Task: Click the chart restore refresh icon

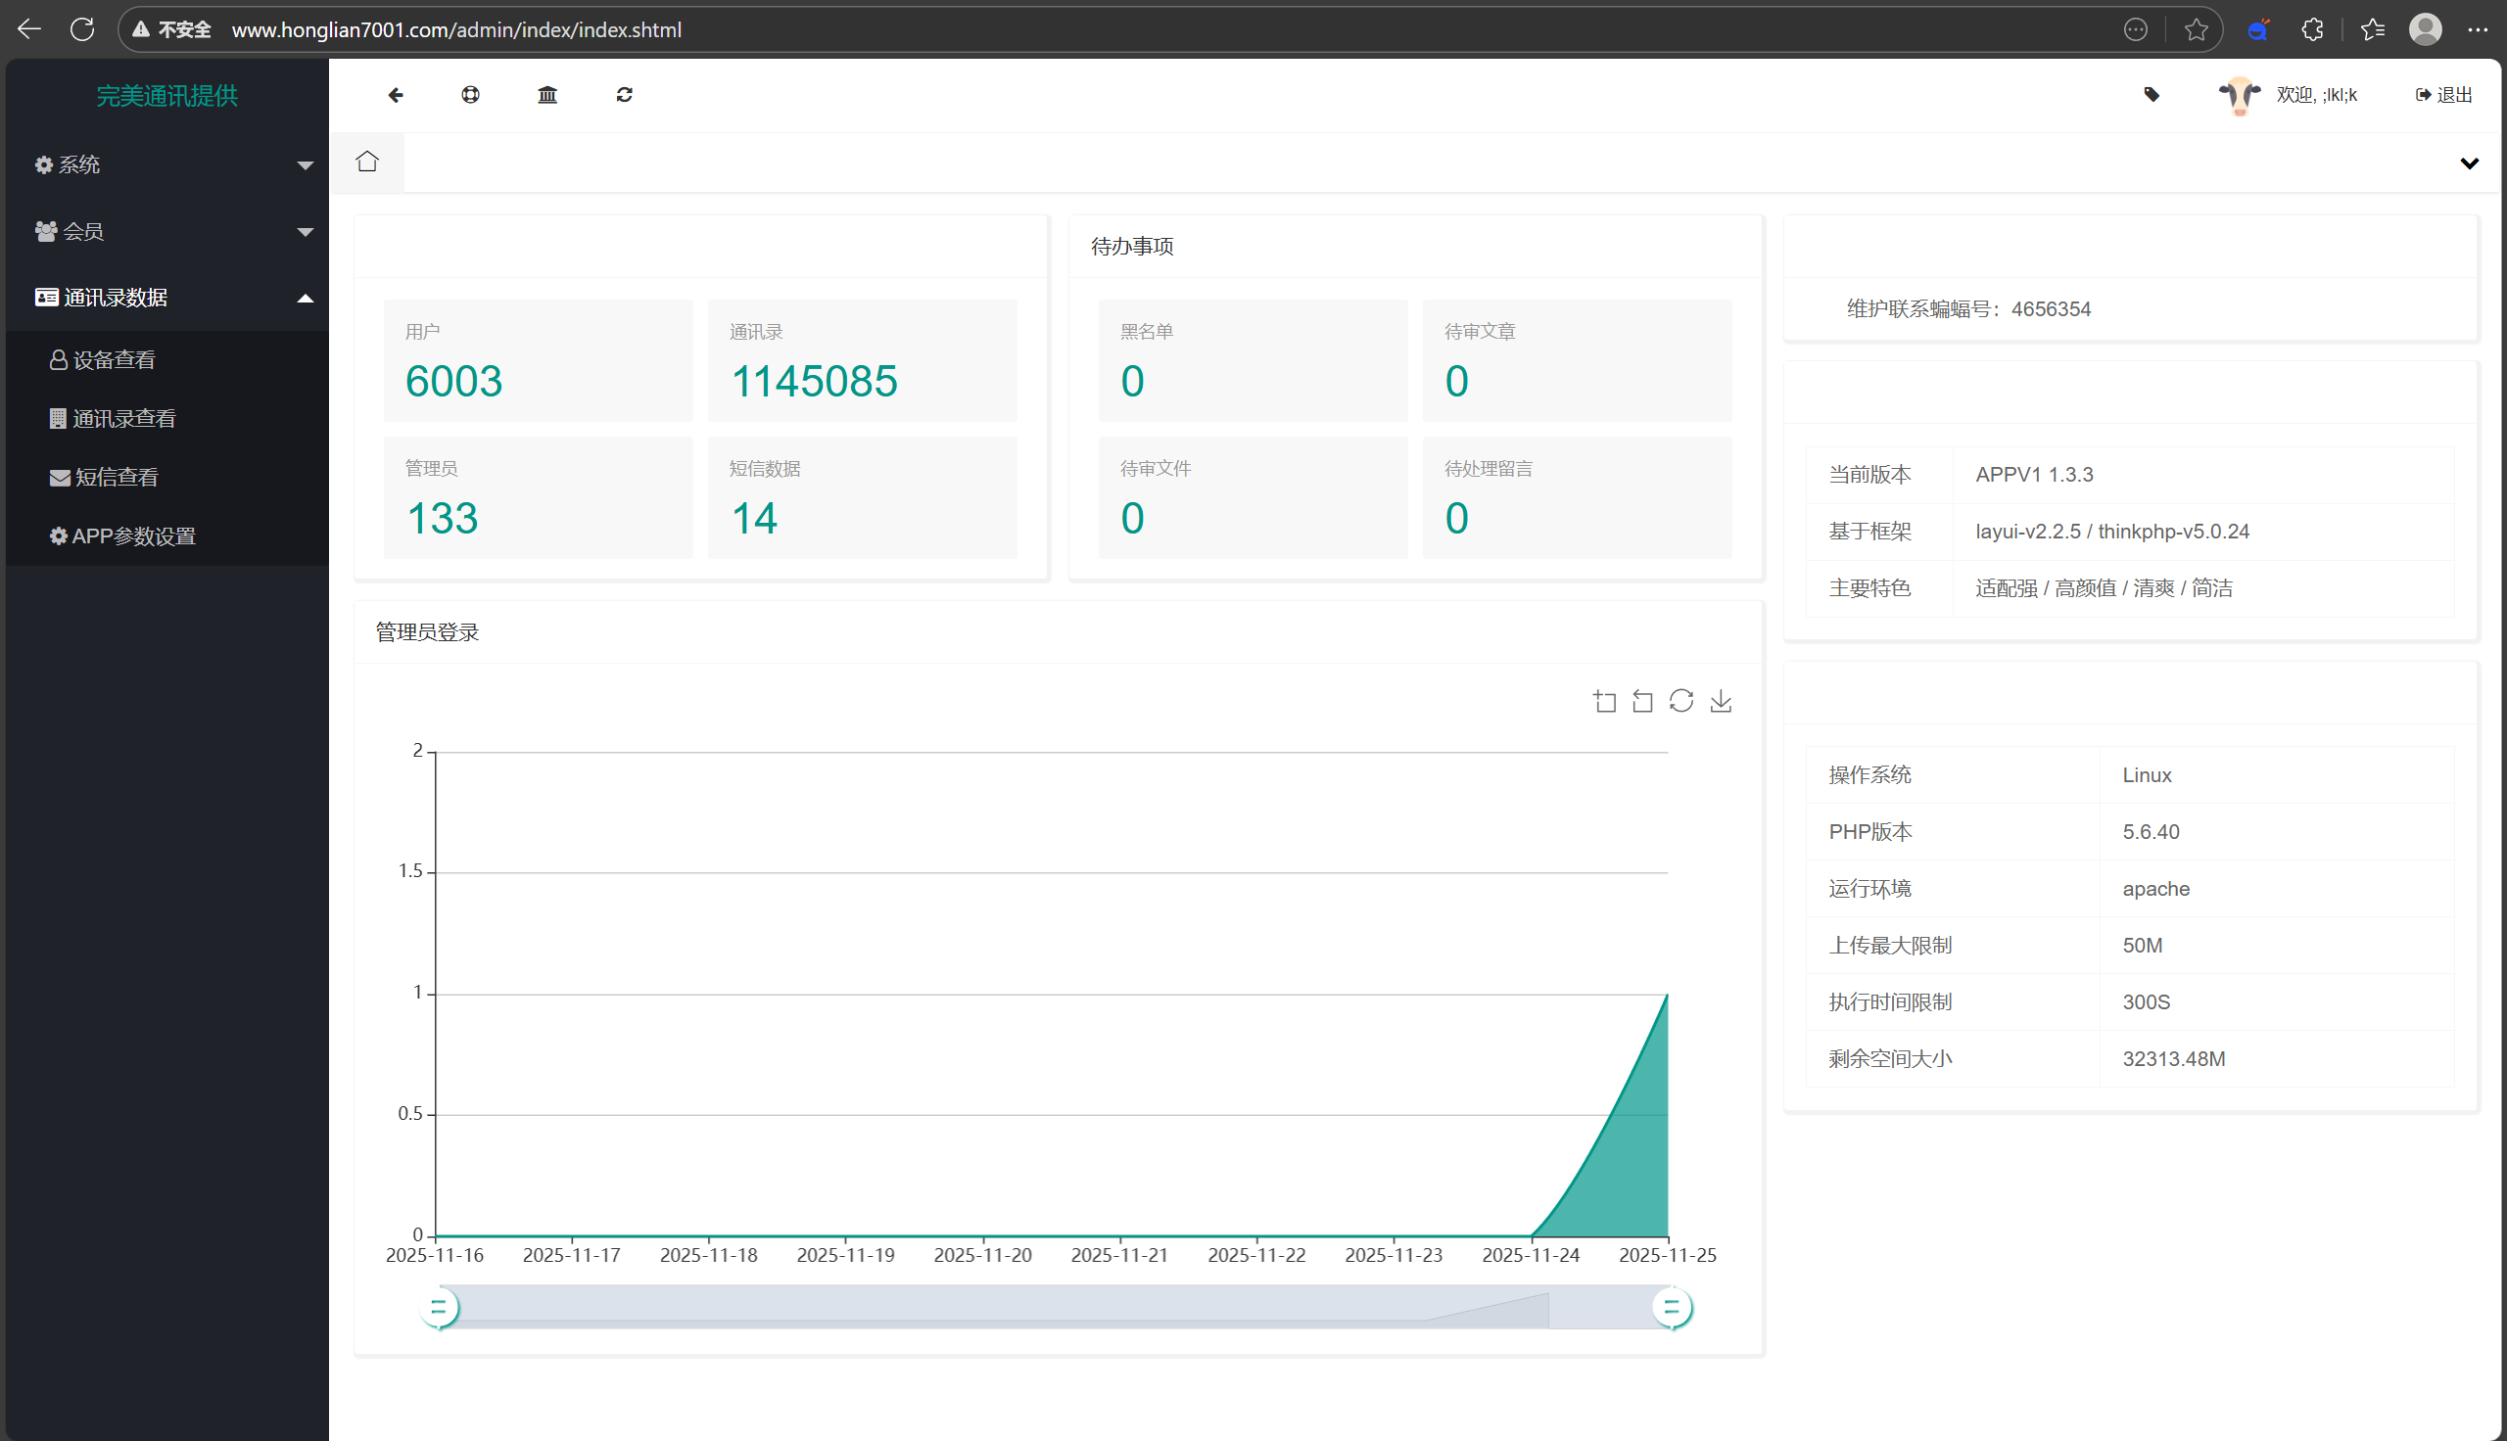Action: point(1681,702)
